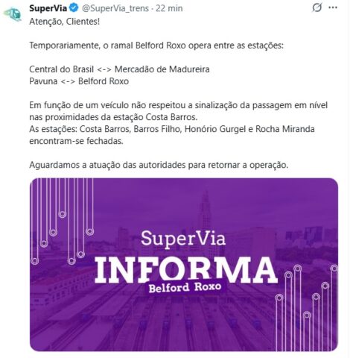Click the Central do Brasil to Mercadão de Madureira line
The height and width of the screenshot is (358, 353).
(x=119, y=69)
